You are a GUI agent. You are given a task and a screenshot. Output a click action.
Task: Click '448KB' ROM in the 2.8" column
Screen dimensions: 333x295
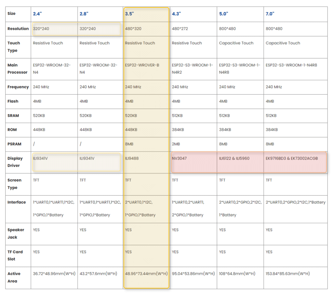(86, 130)
